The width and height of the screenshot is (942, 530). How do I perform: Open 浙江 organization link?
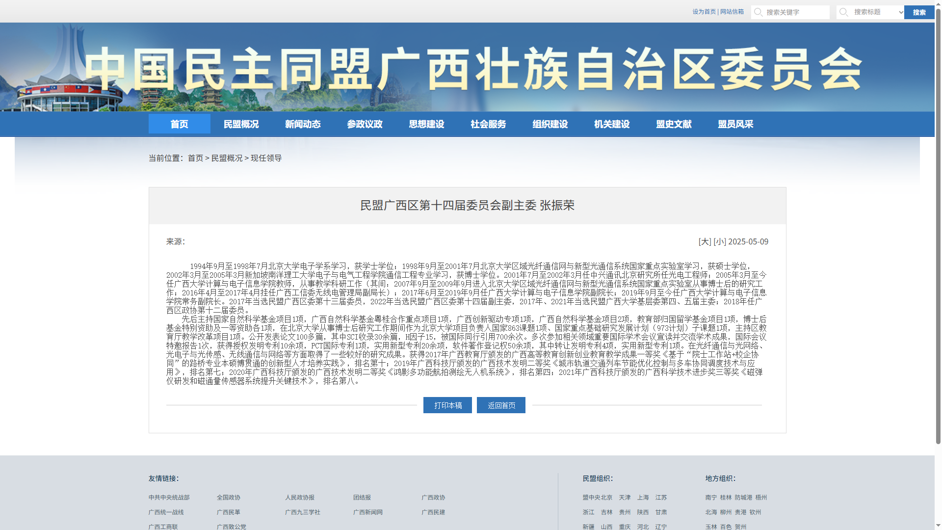(x=589, y=512)
